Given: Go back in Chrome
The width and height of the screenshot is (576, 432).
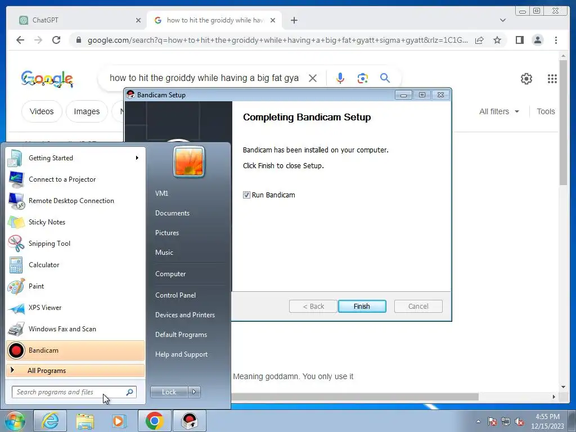Looking at the screenshot, I should (x=20, y=40).
